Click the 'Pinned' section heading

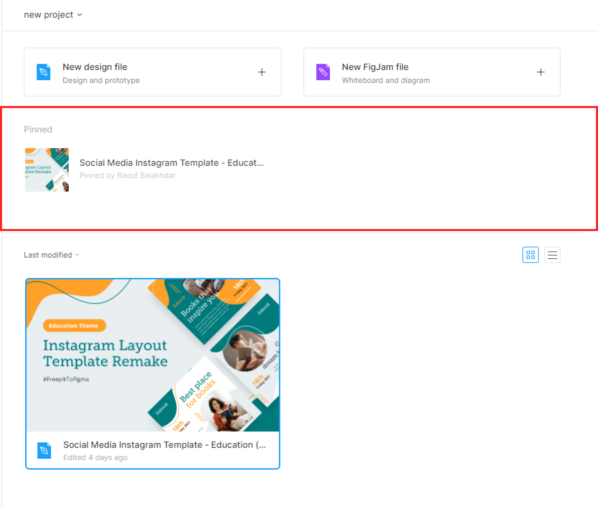pyautogui.click(x=38, y=129)
